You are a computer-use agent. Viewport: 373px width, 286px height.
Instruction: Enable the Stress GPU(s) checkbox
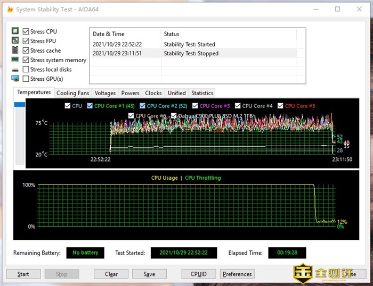[x=26, y=79]
